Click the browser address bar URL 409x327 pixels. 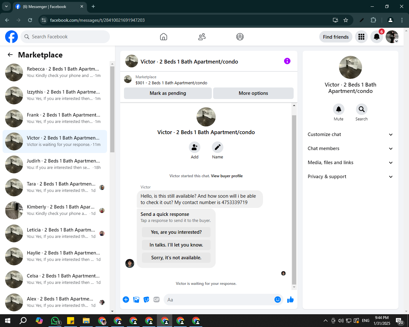[x=97, y=20]
